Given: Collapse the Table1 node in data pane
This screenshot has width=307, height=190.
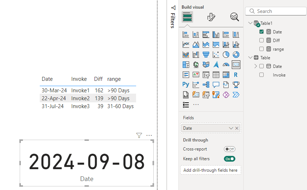Looking at the screenshot, I should (x=250, y=23).
